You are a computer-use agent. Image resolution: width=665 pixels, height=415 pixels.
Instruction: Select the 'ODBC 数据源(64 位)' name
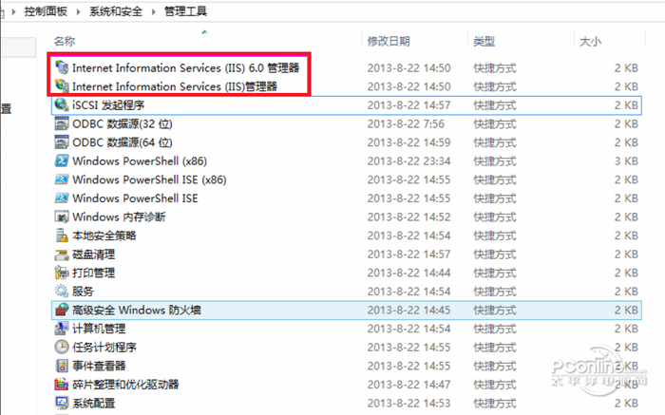tap(123, 142)
